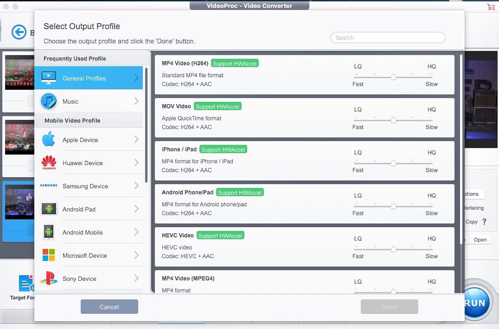Expand the Microsoft Device chevron arrow
The image size is (499, 329).
pos(136,255)
